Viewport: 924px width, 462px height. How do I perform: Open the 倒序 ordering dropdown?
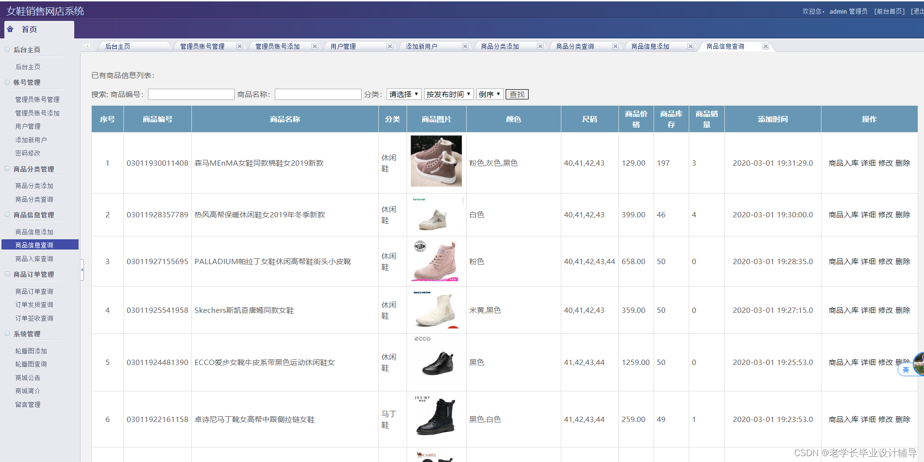(490, 94)
